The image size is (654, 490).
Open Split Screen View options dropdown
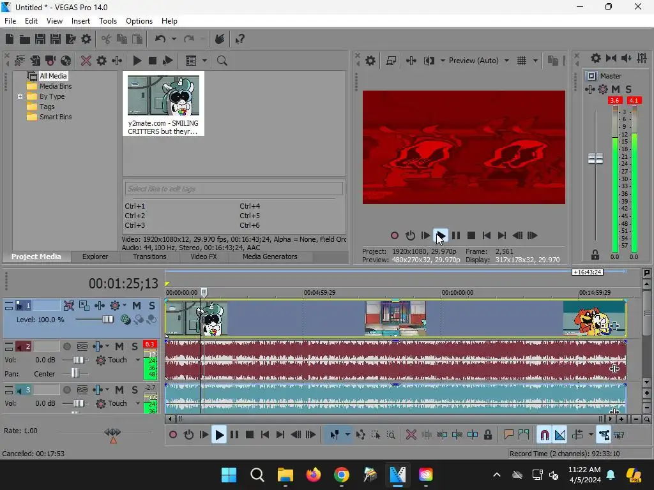tap(443, 61)
